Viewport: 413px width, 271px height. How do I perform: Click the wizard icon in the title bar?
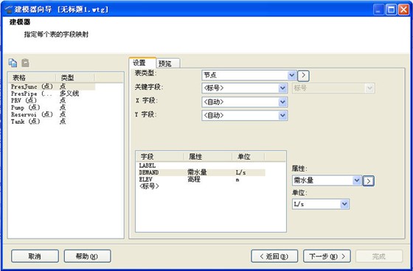[9, 10]
